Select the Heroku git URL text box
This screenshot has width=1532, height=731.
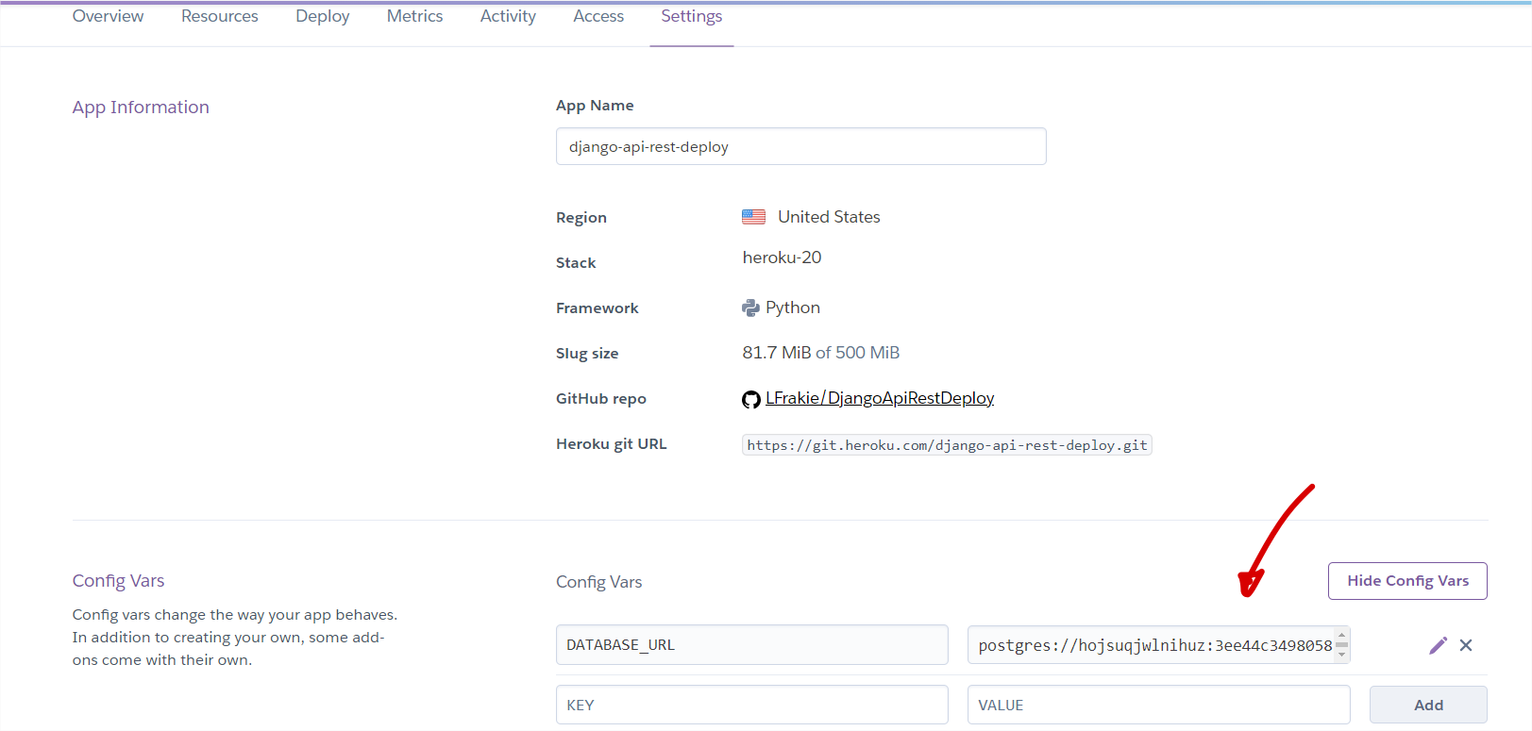[947, 445]
